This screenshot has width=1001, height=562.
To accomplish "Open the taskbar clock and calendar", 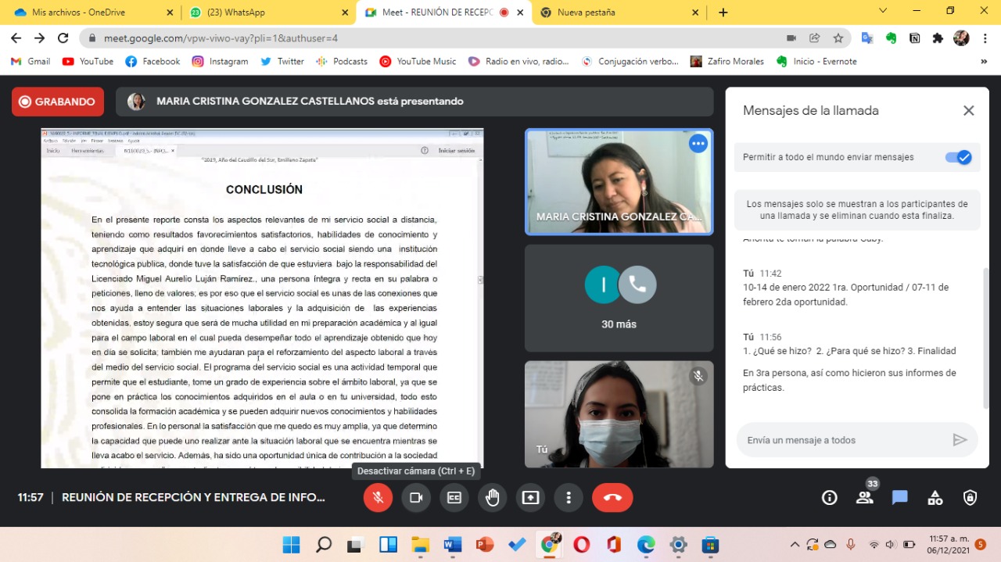I will [x=949, y=544].
